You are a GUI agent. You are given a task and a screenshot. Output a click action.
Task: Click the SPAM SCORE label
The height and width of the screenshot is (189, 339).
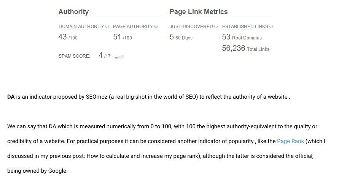click(74, 56)
